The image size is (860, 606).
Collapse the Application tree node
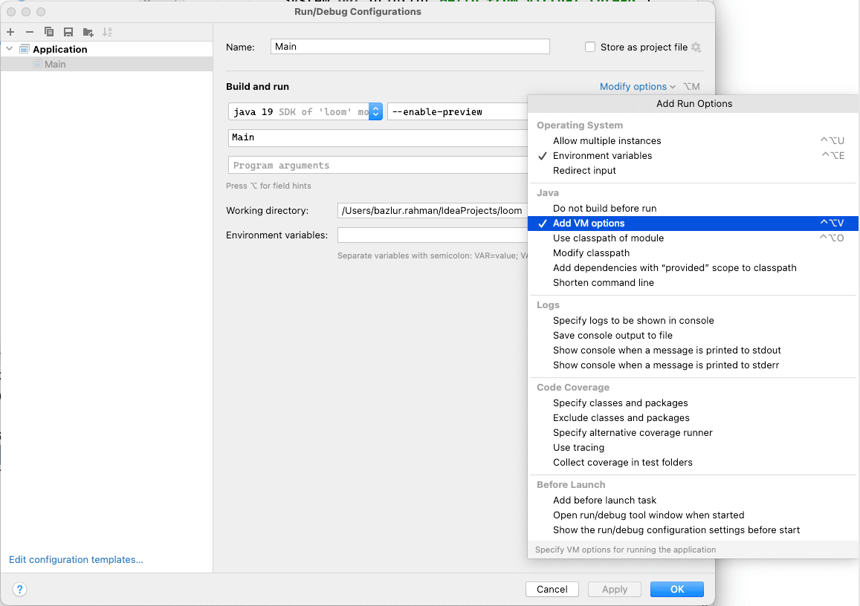(10, 49)
